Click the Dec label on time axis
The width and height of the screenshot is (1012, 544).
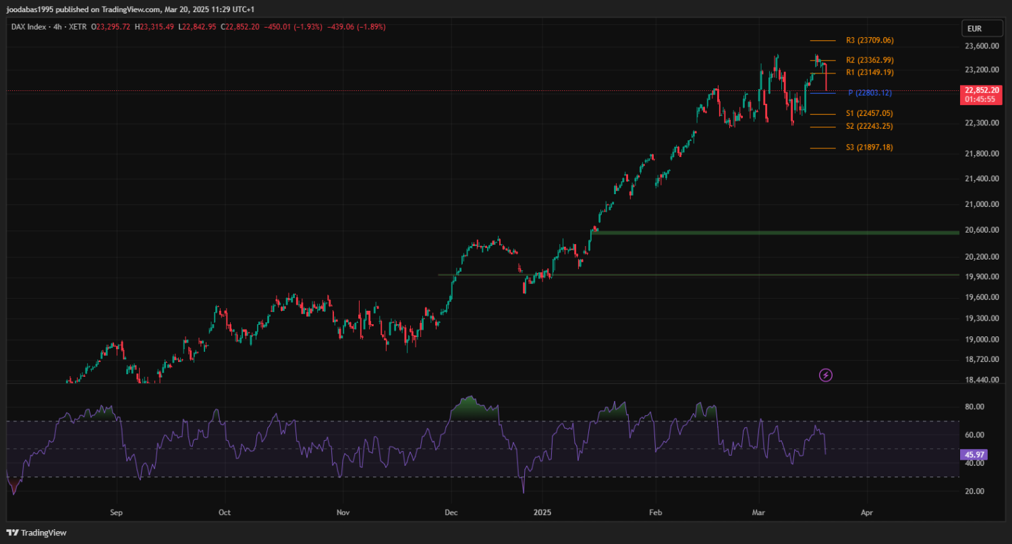point(451,513)
